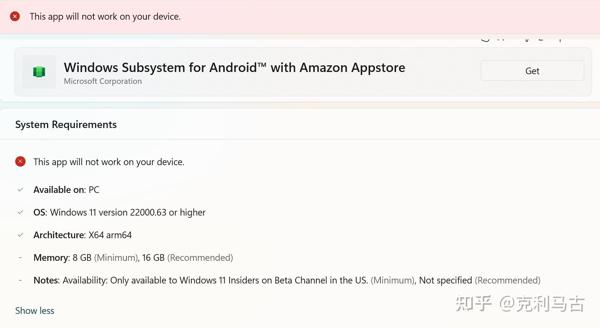Click the green checkmark beside Available on
Screen dimensions: 600x328
click(x=20, y=190)
